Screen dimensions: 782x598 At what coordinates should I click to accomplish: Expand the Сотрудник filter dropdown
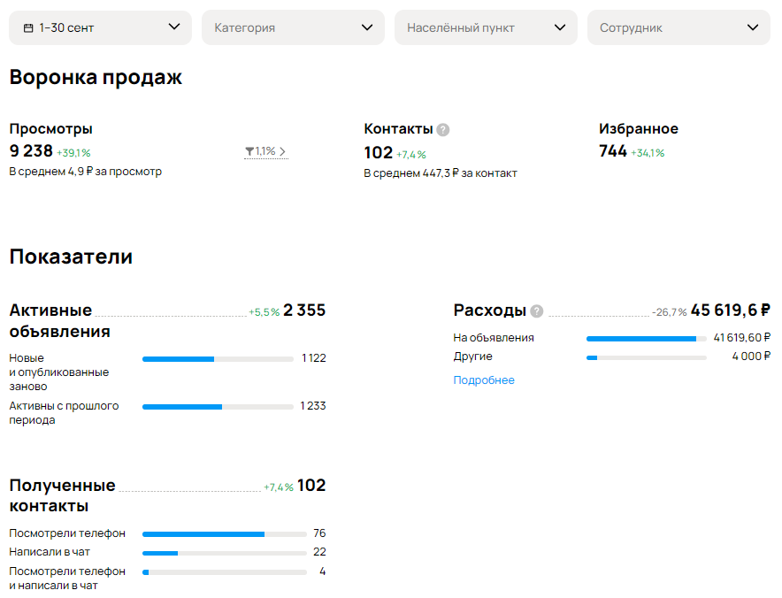point(678,27)
